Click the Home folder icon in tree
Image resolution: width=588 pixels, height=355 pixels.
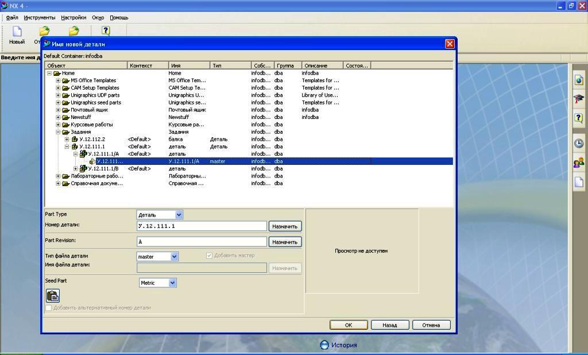pyautogui.click(x=57, y=73)
